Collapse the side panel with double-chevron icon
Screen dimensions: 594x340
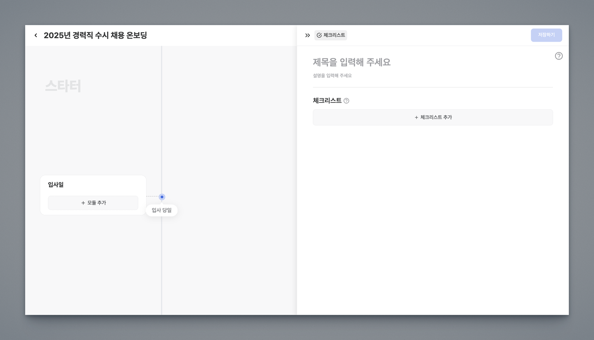click(x=307, y=35)
